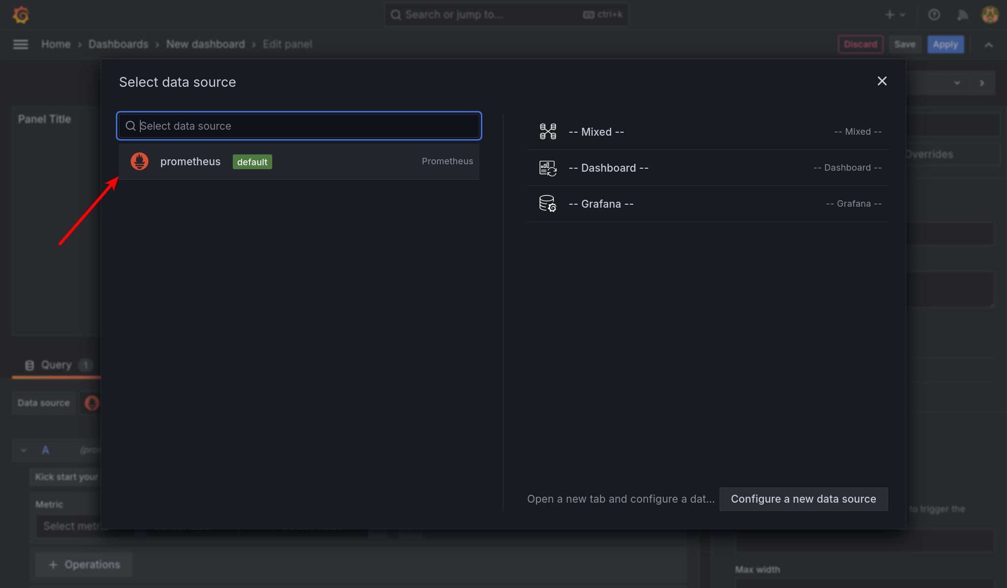Viewport: 1007px width, 588px height.
Task: Close the Select data source dialog
Action: tap(882, 81)
